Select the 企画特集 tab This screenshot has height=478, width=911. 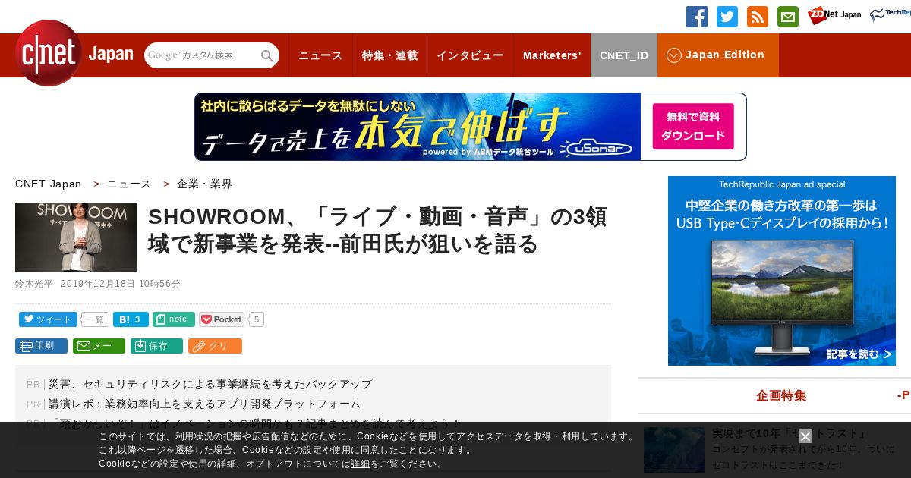(780, 395)
